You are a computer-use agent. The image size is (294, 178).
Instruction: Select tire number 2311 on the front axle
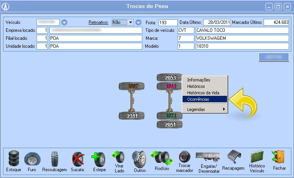tap(132, 116)
